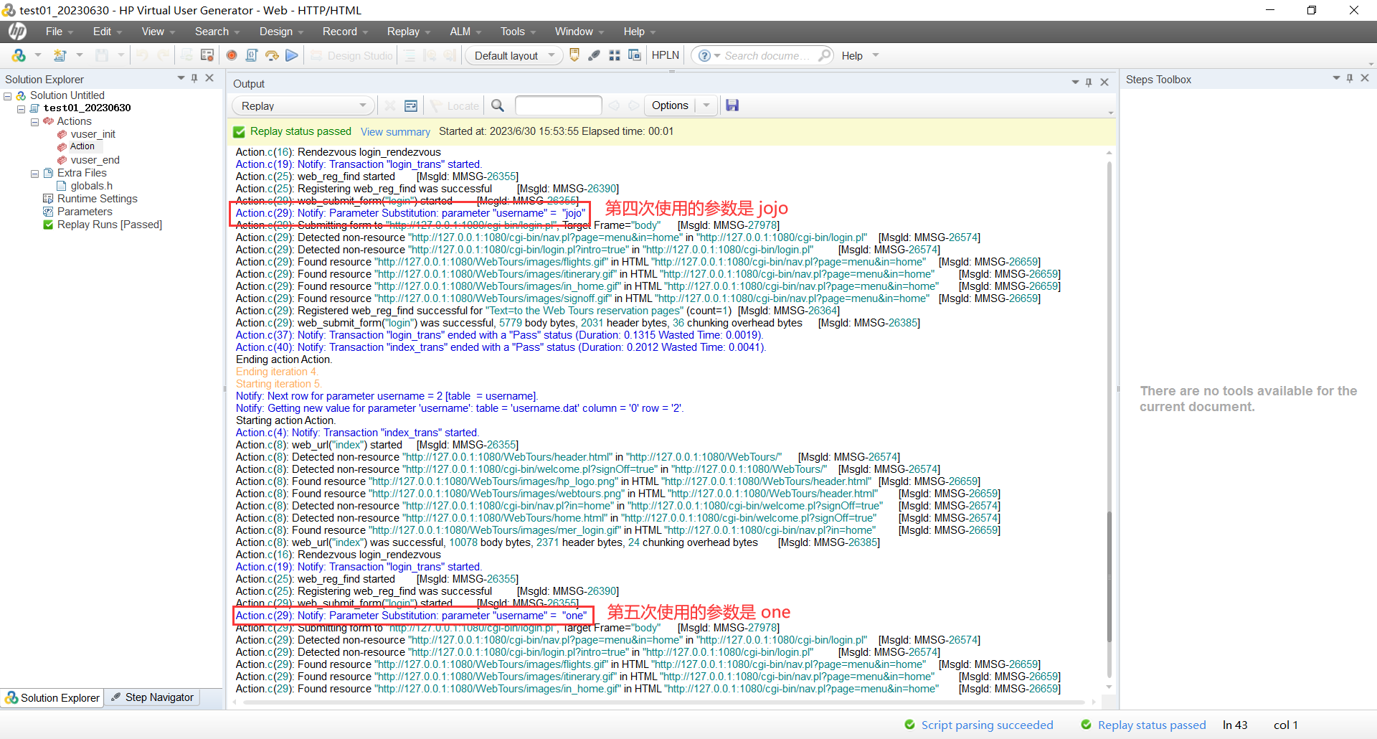Screen dimensions: 1377x739
Task: Pin the Solution Explorer panel
Action: pos(194,78)
